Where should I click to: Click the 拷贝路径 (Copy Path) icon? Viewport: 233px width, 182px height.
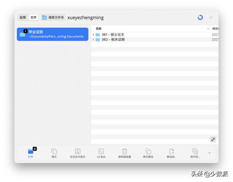(x=148, y=151)
